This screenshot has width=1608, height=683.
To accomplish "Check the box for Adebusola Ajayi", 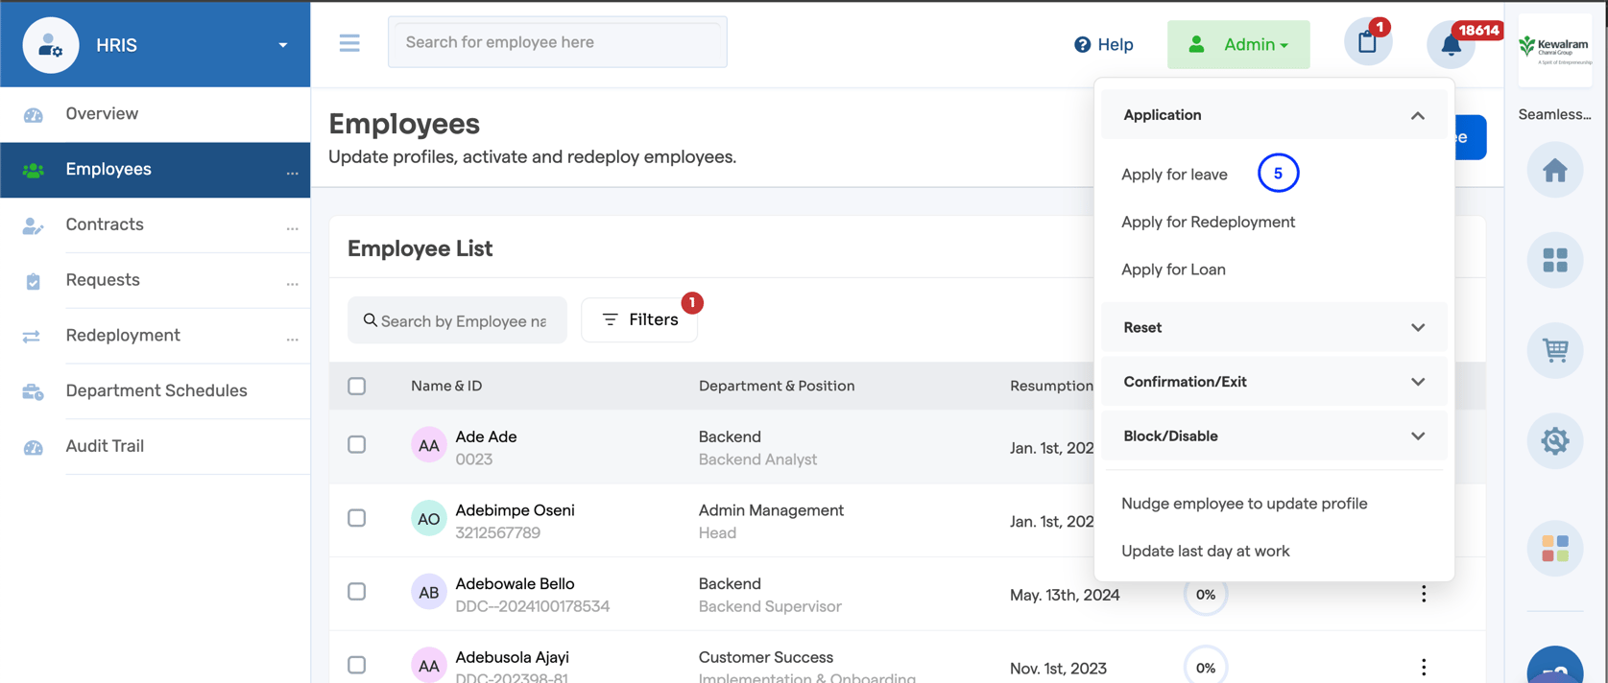I will [x=356, y=665].
